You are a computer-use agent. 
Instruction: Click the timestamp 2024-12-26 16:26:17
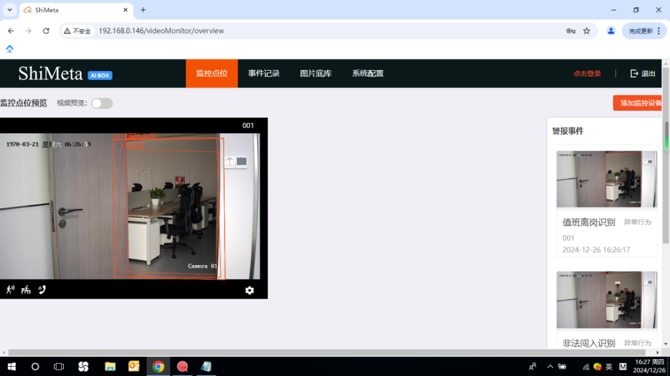point(596,250)
